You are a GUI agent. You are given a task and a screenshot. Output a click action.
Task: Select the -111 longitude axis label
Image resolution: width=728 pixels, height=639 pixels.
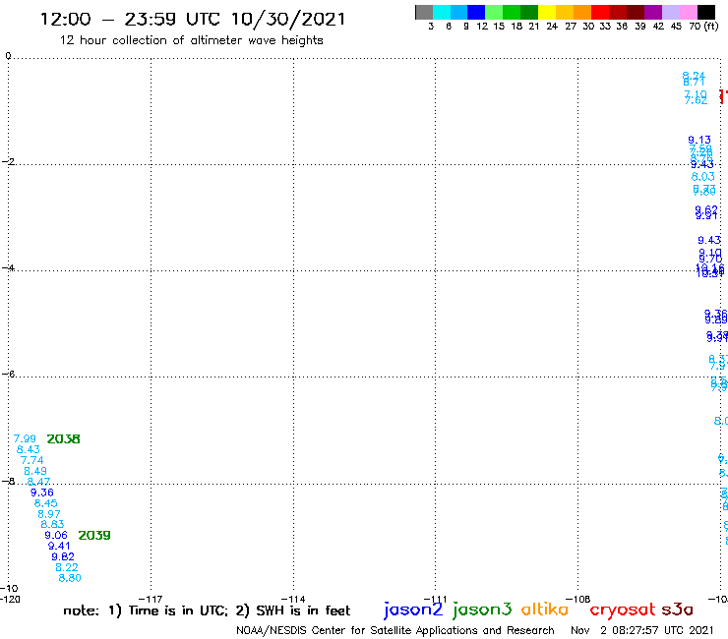(435, 599)
